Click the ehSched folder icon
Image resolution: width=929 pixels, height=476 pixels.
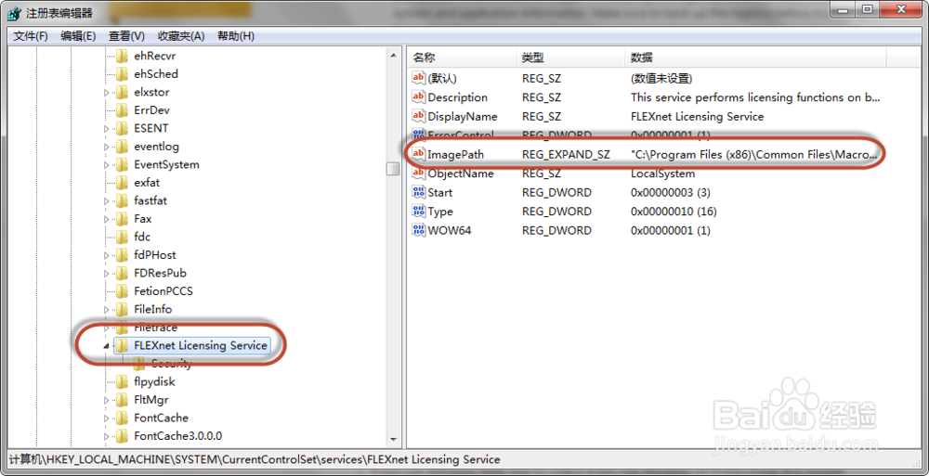(x=122, y=74)
